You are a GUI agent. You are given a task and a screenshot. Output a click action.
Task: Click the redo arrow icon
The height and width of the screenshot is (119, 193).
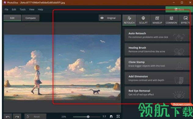point(17,117)
